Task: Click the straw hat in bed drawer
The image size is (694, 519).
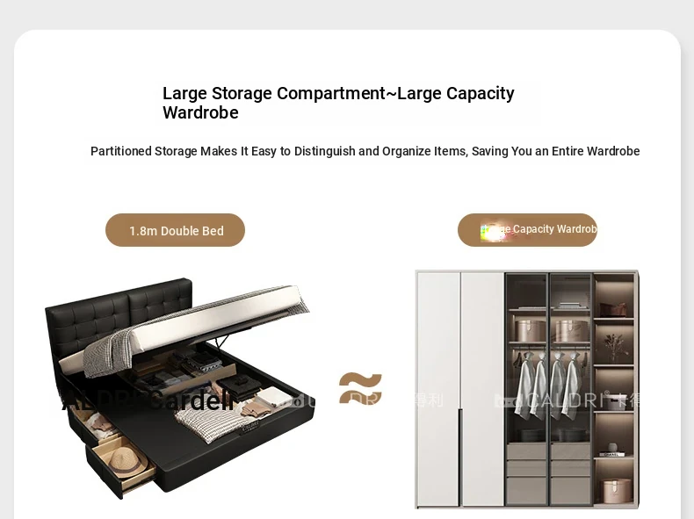Action: pos(128,462)
